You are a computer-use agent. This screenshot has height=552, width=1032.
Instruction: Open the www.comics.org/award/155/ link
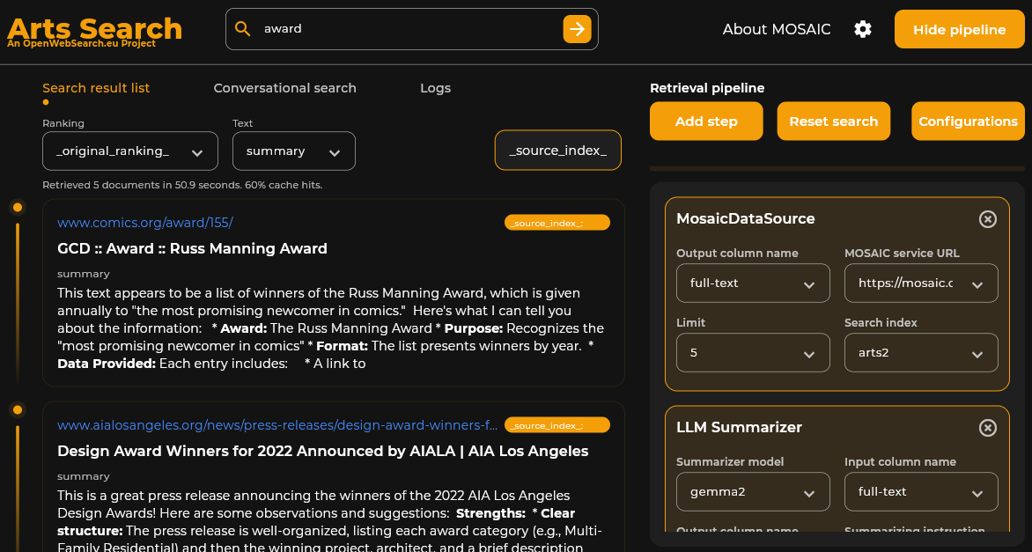pyautogui.click(x=144, y=223)
